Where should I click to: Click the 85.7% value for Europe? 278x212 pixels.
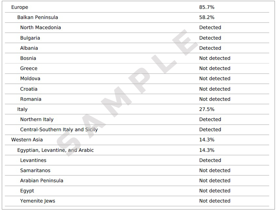coord(207,7)
